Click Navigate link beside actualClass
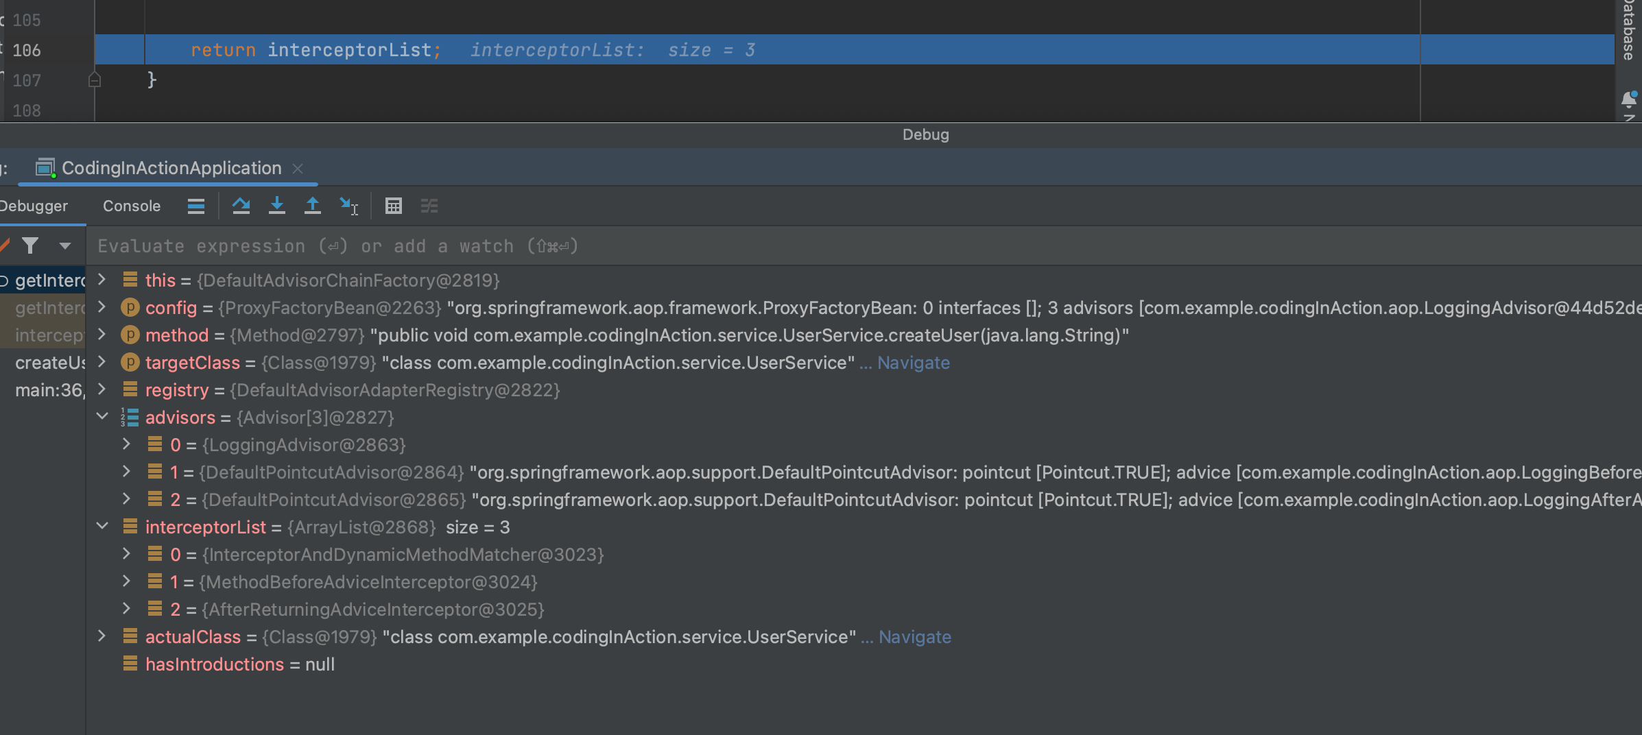This screenshot has height=735, width=1642. (x=914, y=637)
